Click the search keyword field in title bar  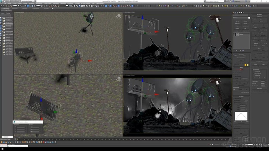coord(215,1)
